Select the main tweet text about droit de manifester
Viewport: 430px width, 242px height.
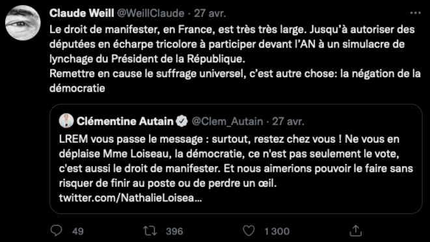click(x=235, y=58)
